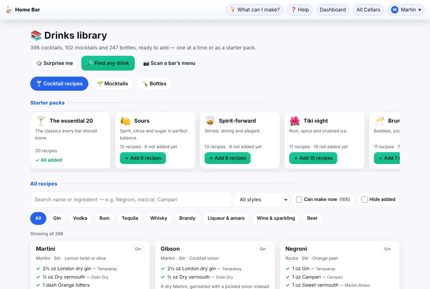Click the Gibson recipe title

tap(170, 249)
